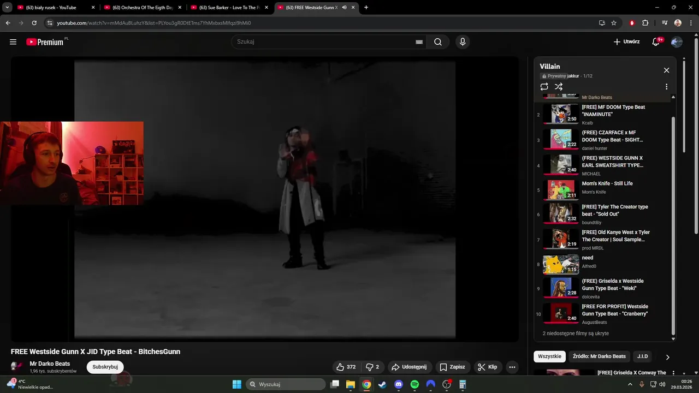Like the video (372 likes)
Viewport: 699px width, 393px height.
[x=346, y=367]
